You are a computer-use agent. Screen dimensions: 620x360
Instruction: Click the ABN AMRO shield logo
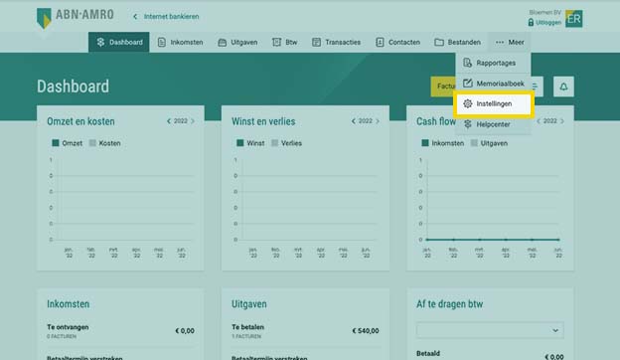(44, 18)
